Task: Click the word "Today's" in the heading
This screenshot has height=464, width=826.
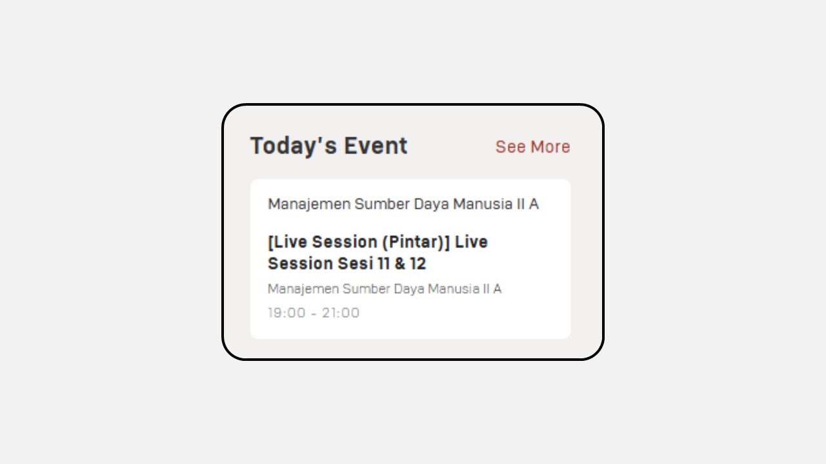Action: coord(294,146)
